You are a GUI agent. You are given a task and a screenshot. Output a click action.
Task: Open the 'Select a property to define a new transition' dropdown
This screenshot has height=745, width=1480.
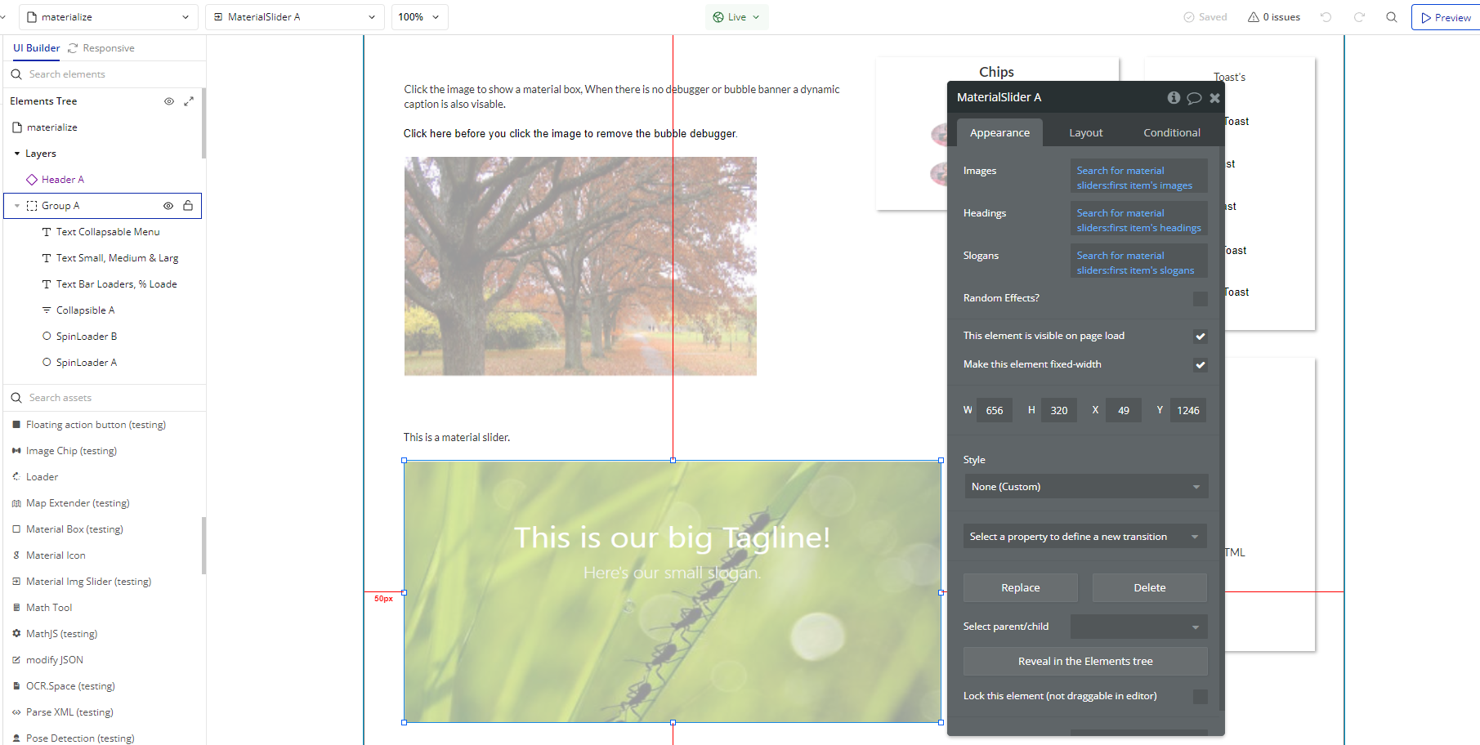click(x=1084, y=536)
